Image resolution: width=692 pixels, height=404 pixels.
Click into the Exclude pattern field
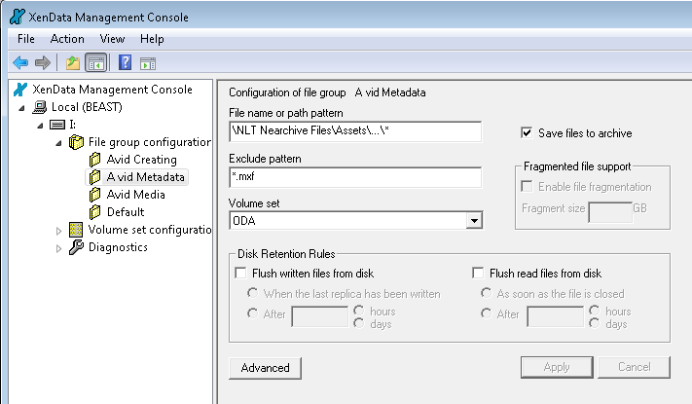355,177
